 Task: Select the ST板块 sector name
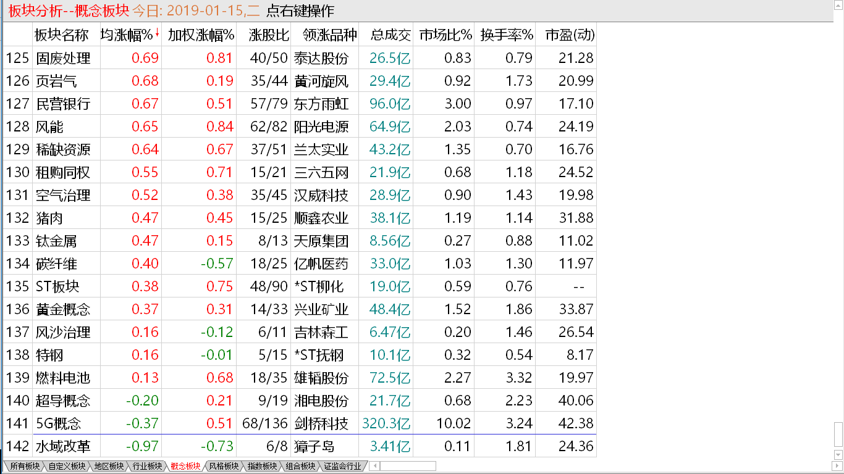pyautogui.click(x=57, y=286)
